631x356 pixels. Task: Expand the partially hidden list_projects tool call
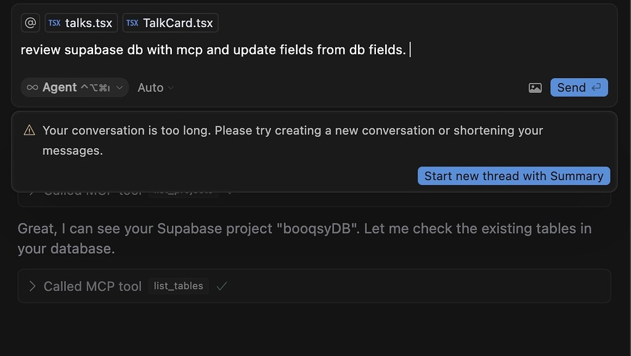(31, 191)
